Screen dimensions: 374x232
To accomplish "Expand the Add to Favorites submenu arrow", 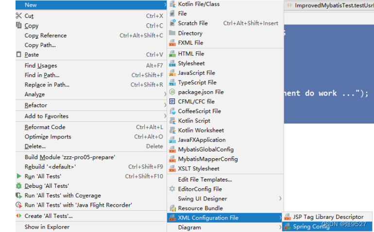I will click(x=165, y=116).
